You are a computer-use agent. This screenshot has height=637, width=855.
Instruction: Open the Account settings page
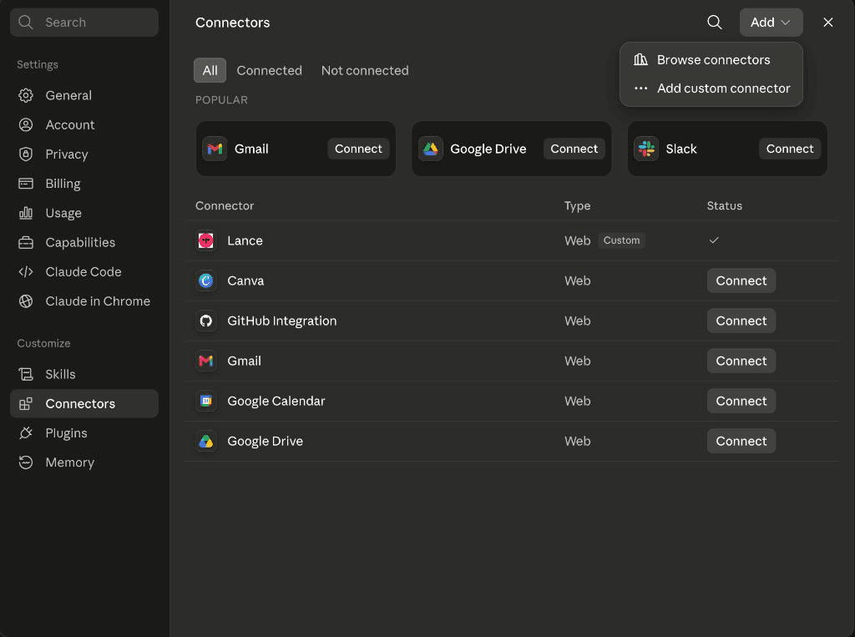[84, 125]
